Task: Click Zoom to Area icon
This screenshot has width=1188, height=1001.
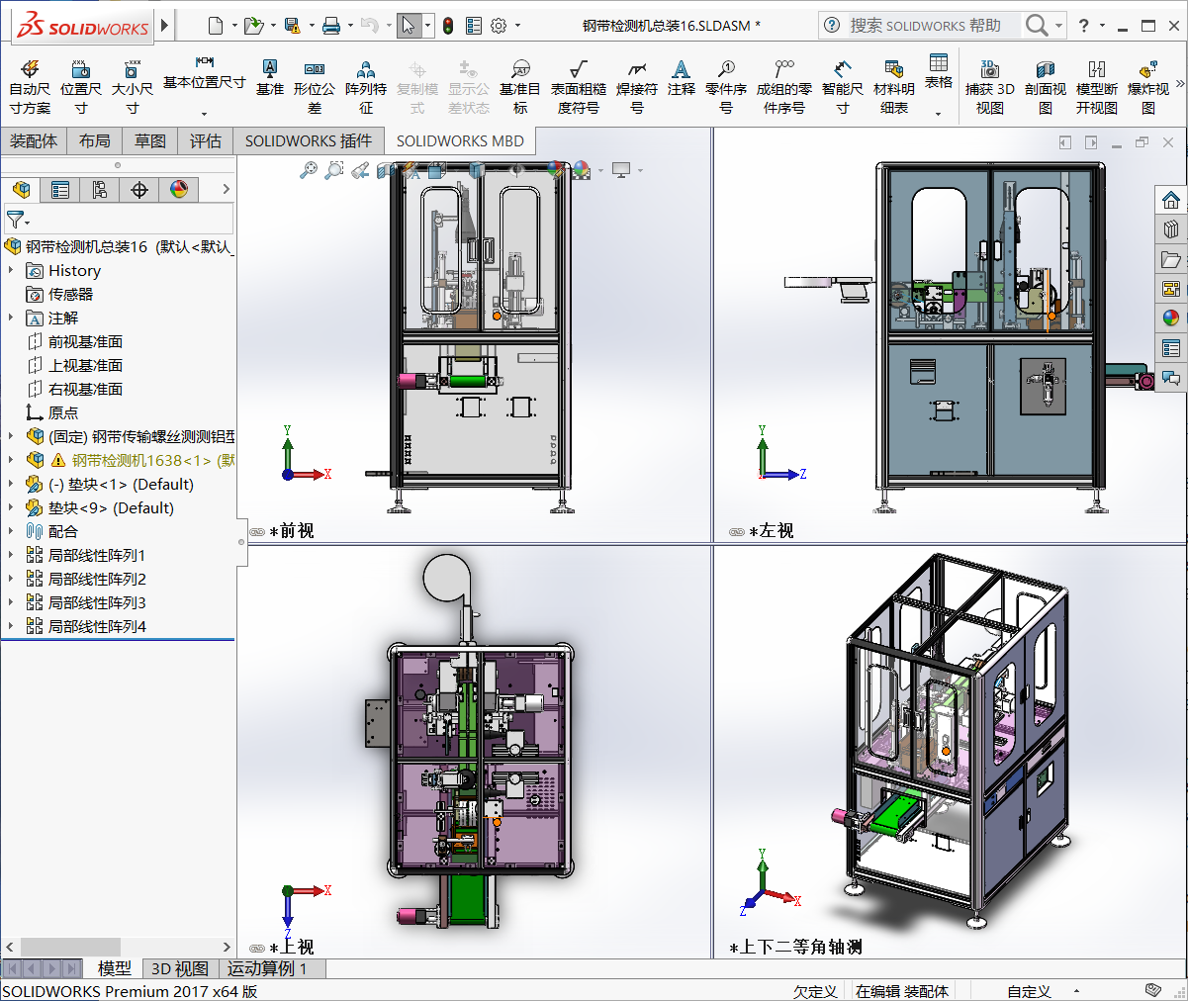Action: point(334,170)
